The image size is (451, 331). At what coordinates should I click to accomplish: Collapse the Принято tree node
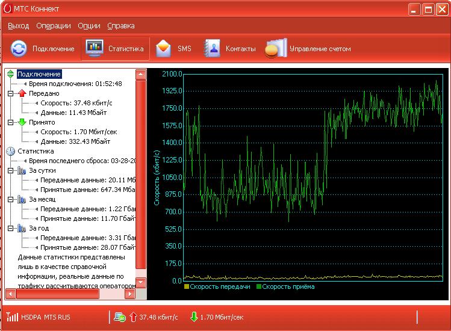[x=11, y=122]
